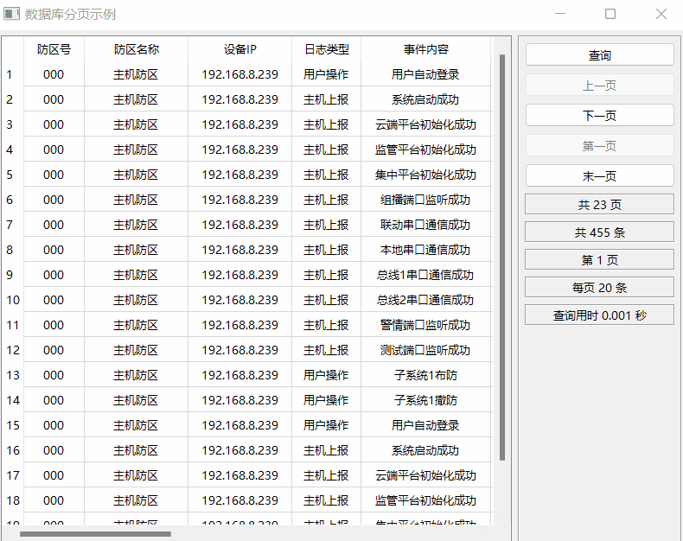Click 系统启动成功 cell in row 2

(425, 99)
